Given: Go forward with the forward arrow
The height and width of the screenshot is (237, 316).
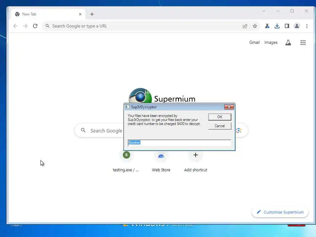Looking at the screenshot, I should pyautogui.click(x=25, y=26).
